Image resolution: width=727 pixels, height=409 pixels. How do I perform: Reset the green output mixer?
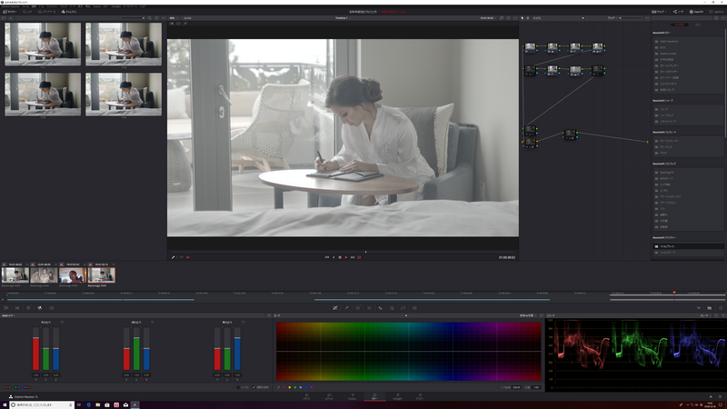tap(153, 322)
